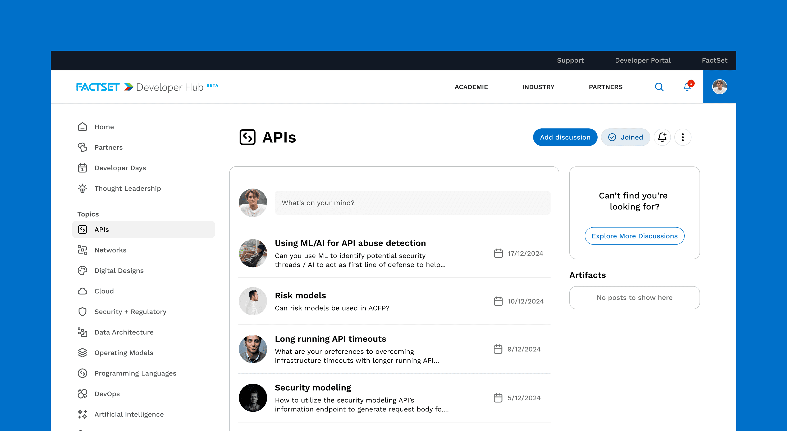The height and width of the screenshot is (431, 787).
Task: Subscribe via the bell-plus notification button
Action: tap(662, 137)
